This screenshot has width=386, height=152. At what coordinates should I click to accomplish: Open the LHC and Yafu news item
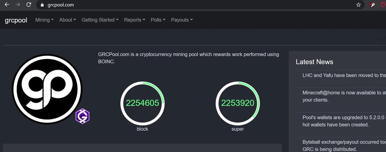tap(344, 75)
